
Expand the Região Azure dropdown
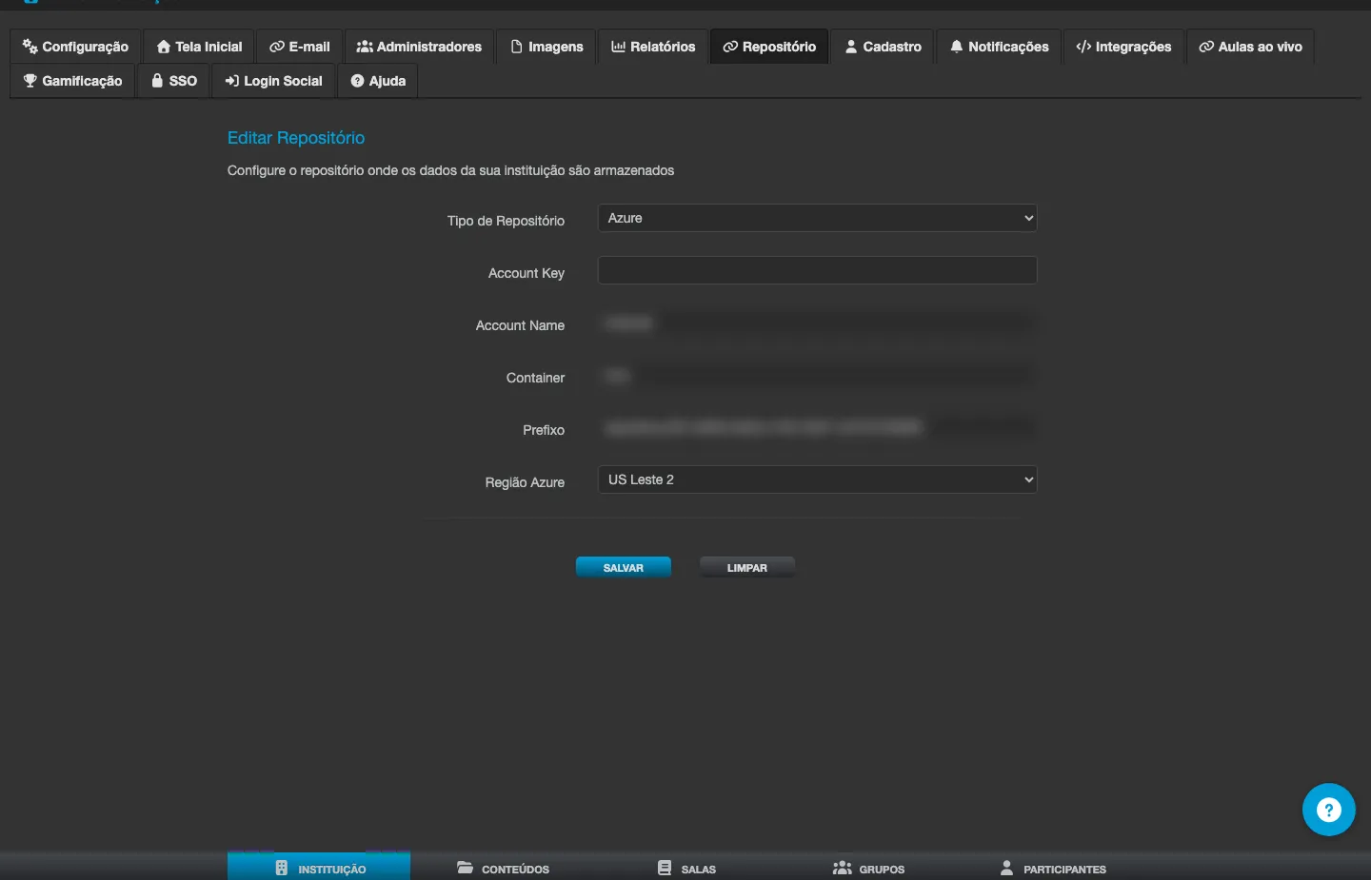(817, 479)
